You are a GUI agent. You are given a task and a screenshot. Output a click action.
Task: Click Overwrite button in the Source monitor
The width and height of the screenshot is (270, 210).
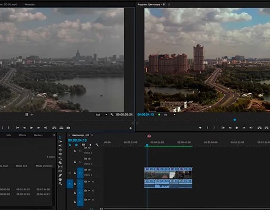coord(61,128)
